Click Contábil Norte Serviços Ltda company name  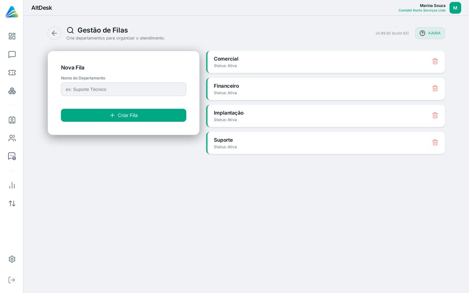[x=422, y=10]
